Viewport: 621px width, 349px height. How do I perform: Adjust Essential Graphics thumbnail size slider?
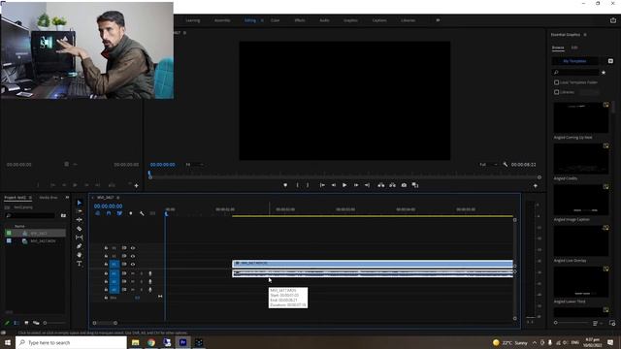click(572, 323)
